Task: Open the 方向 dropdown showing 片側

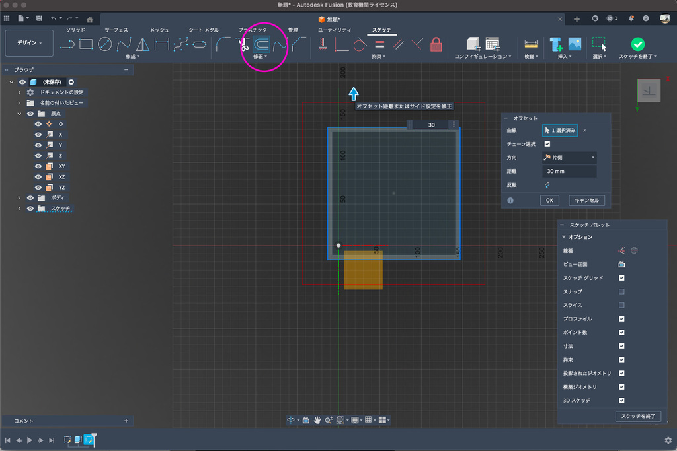Action: (x=569, y=158)
